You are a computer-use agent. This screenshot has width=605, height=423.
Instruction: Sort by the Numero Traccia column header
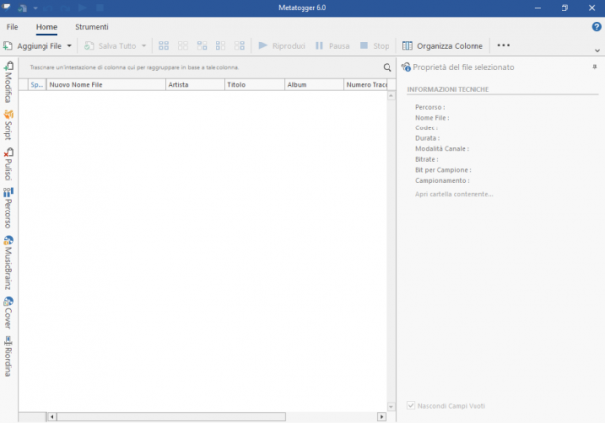point(366,85)
